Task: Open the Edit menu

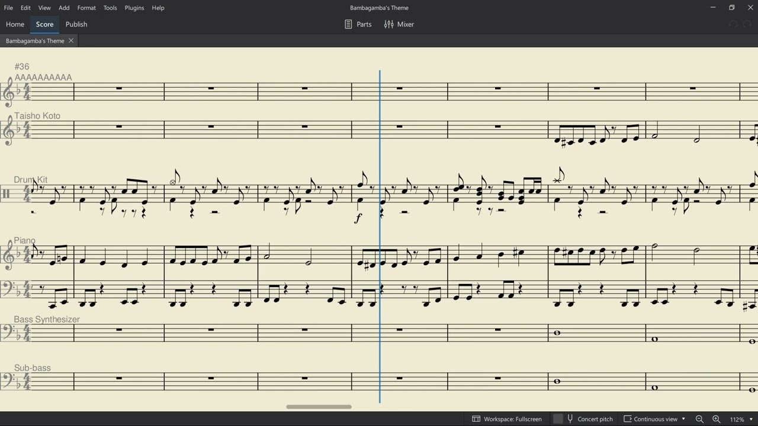Action: click(25, 8)
